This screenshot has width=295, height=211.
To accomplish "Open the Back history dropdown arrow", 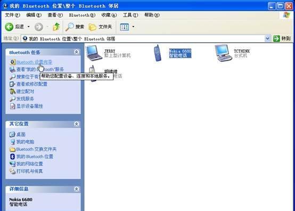I will pos(29,27).
